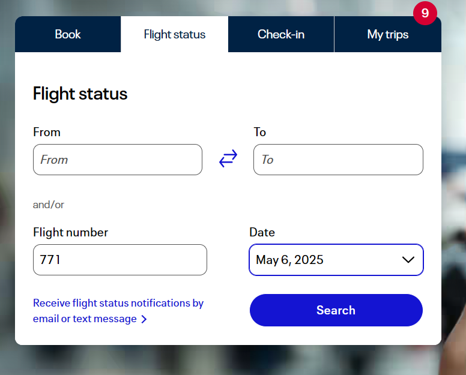
Task: Go to the My trips tab
Action: tap(387, 34)
